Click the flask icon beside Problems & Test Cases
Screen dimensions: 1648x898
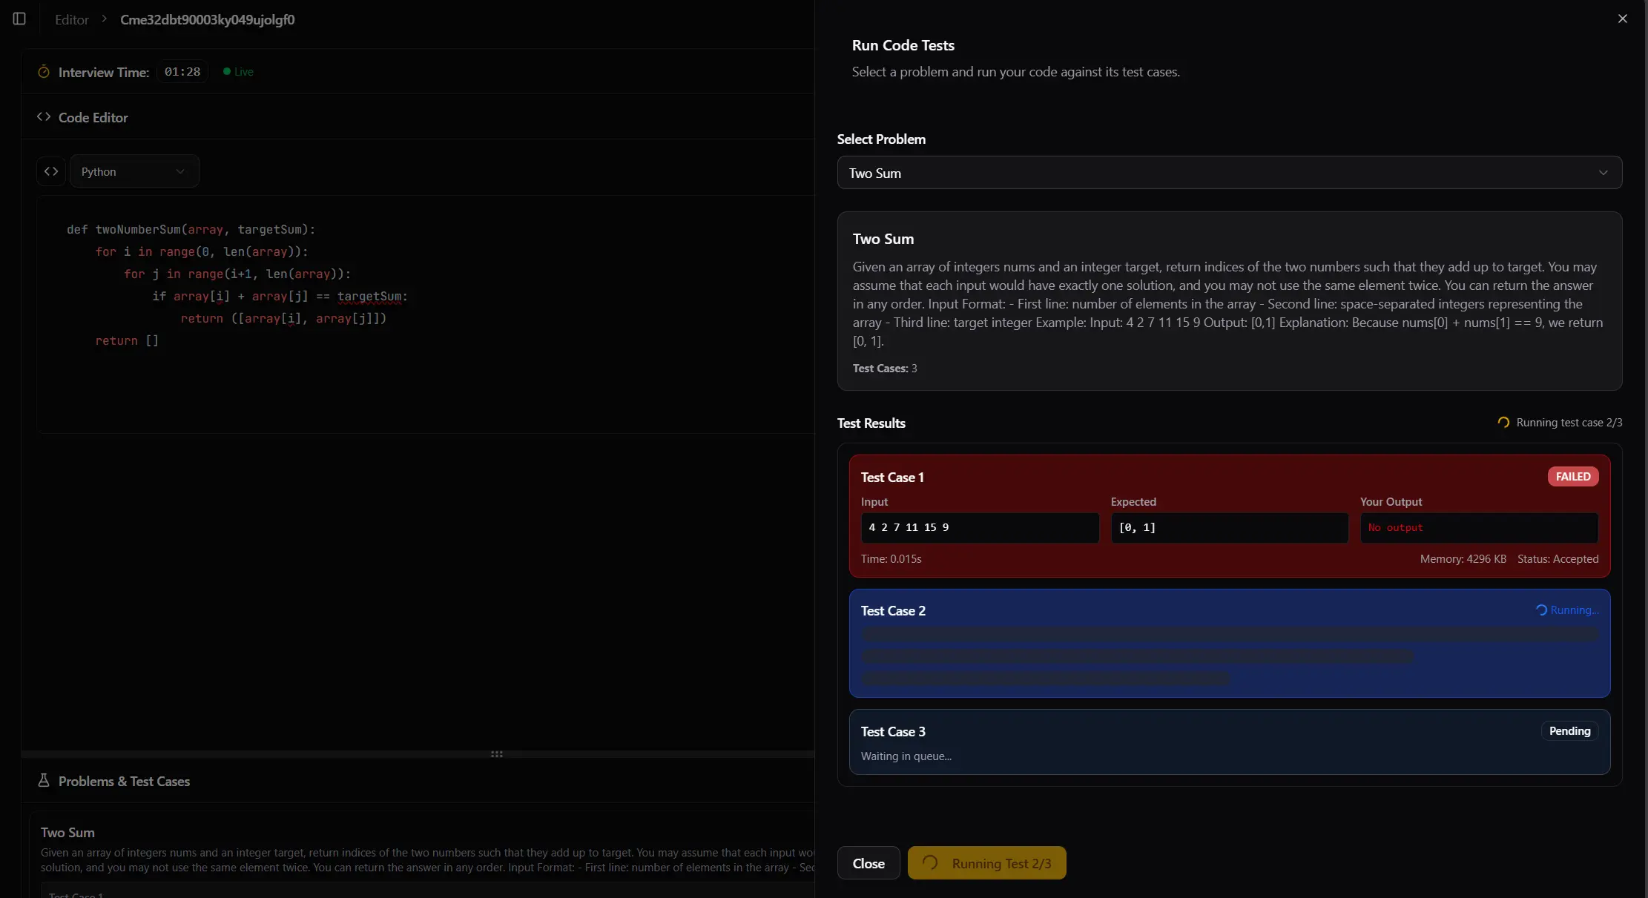click(x=44, y=781)
